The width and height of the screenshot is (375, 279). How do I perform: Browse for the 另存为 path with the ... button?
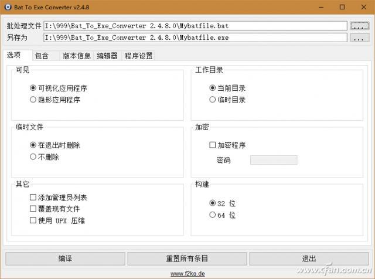[x=359, y=38]
